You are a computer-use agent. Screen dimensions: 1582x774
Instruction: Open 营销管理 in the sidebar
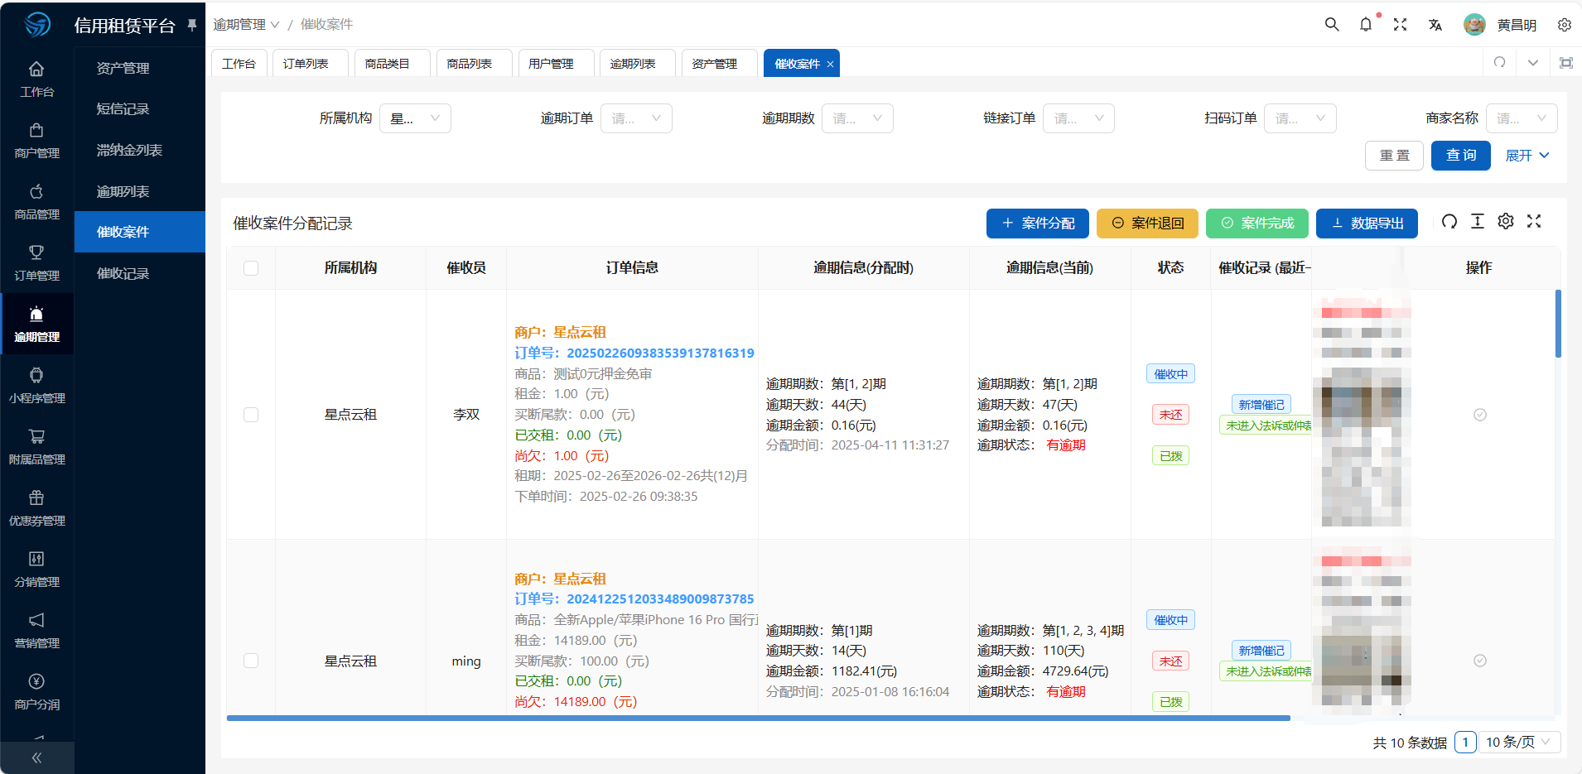point(36,631)
